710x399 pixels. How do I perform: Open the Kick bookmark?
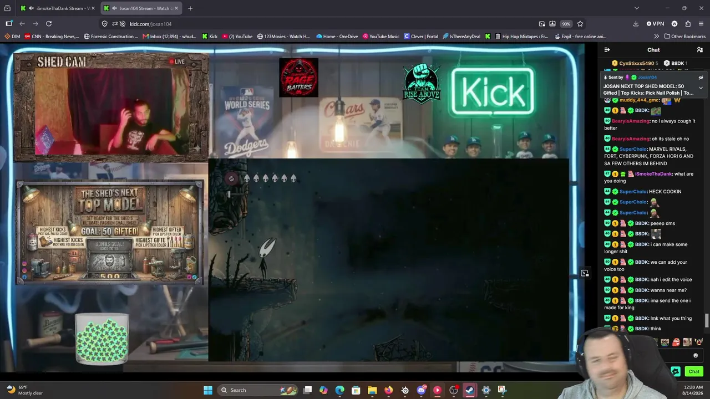(210, 37)
